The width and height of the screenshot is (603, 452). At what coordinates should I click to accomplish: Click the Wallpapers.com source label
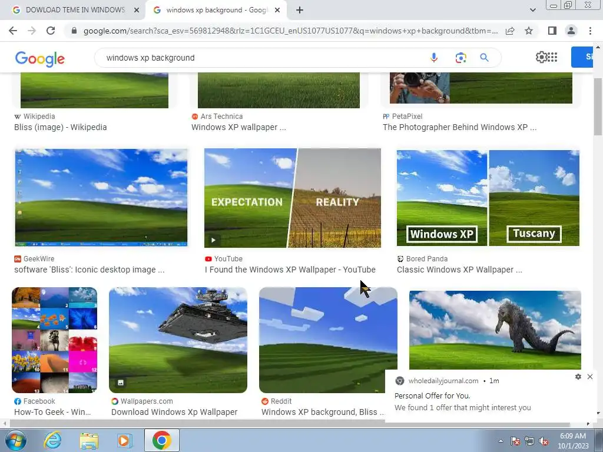[x=143, y=401]
